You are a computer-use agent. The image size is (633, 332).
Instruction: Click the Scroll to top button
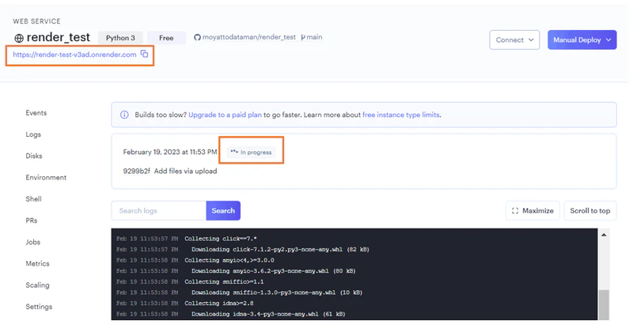589,210
